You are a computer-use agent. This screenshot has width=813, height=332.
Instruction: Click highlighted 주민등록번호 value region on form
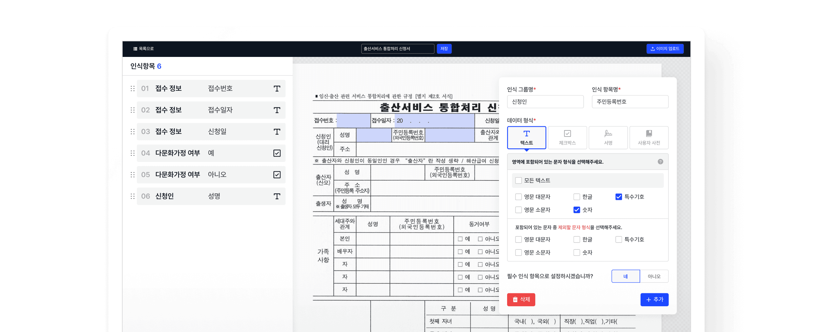(x=450, y=135)
